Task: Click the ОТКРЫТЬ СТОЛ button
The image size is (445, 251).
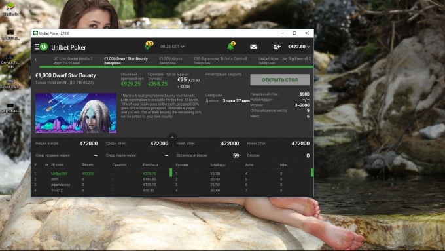Action: click(x=280, y=80)
